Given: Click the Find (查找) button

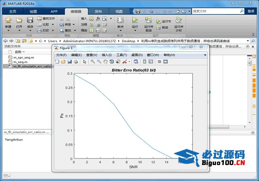Looking at the screenshot, I should [66, 30].
